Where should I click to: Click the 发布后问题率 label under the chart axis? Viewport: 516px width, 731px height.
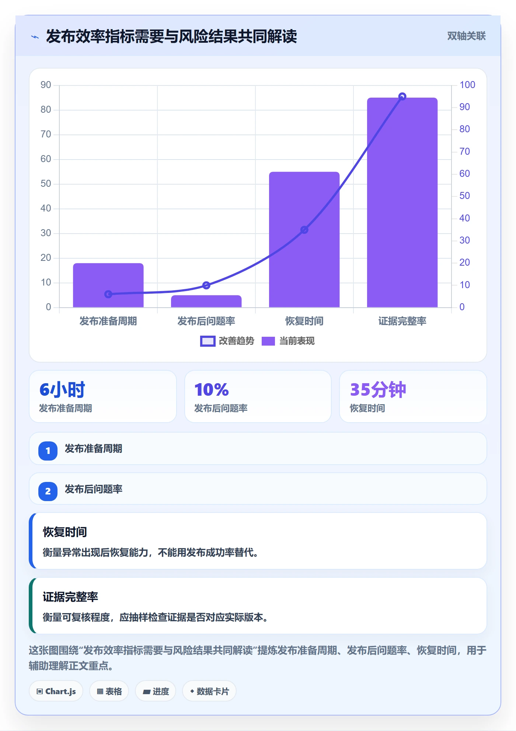pyautogui.click(x=206, y=321)
